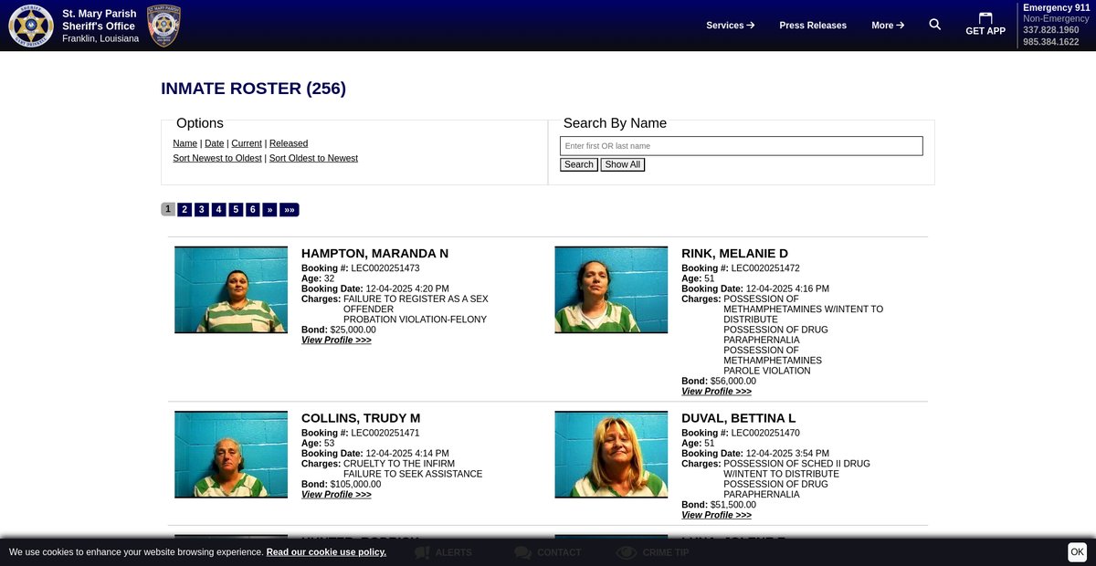Click the name COLLINS, TRUDY M

[361, 418]
